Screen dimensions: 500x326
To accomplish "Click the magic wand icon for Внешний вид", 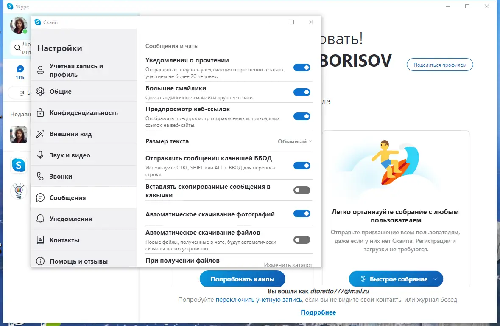I will pyautogui.click(x=40, y=134).
